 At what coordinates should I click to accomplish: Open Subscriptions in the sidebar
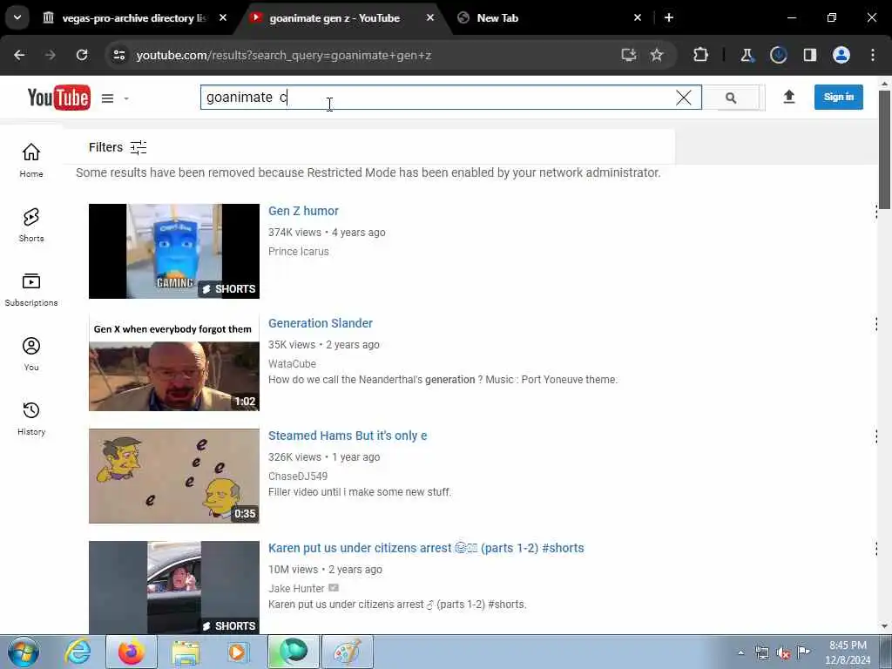coord(31,290)
